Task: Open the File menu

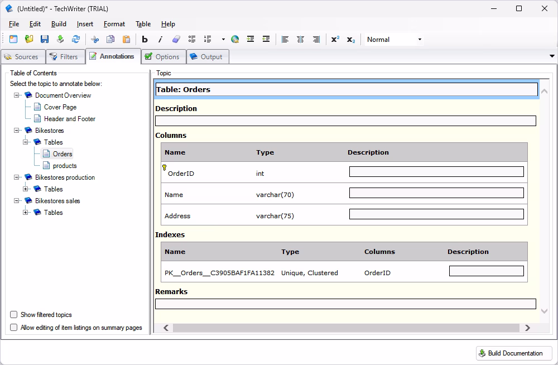Action: pyautogui.click(x=14, y=24)
